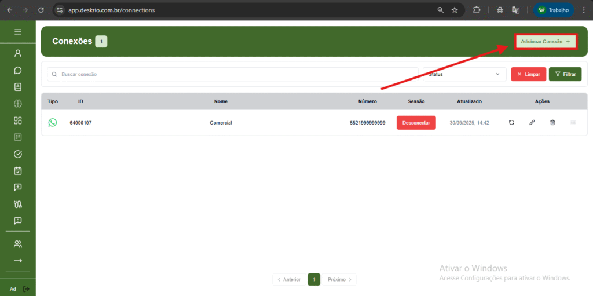Open the dashboard grid sidebar icon
593x296 pixels.
pyautogui.click(x=17, y=120)
